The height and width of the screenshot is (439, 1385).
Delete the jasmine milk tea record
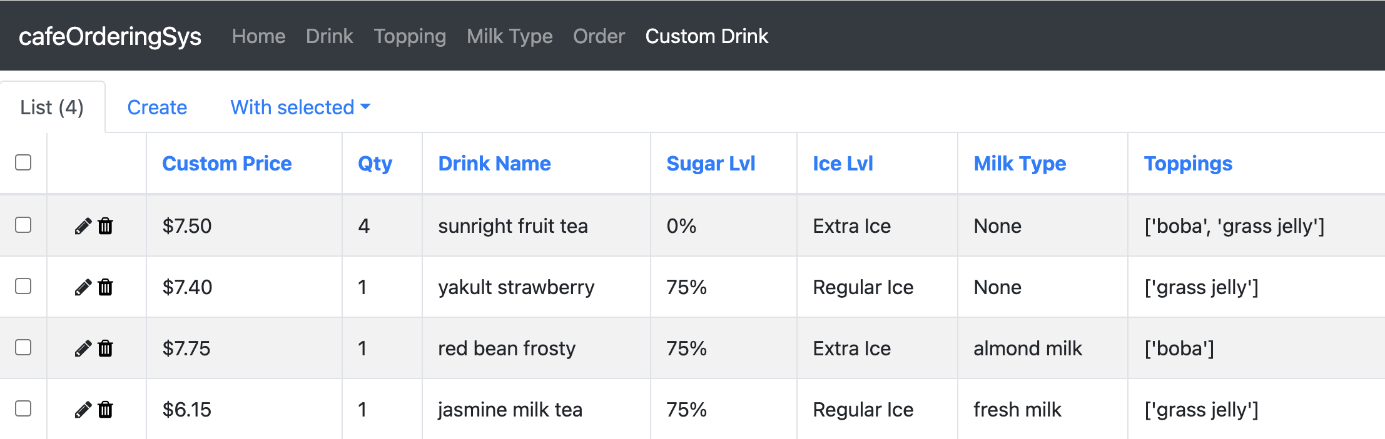[106, 410]
